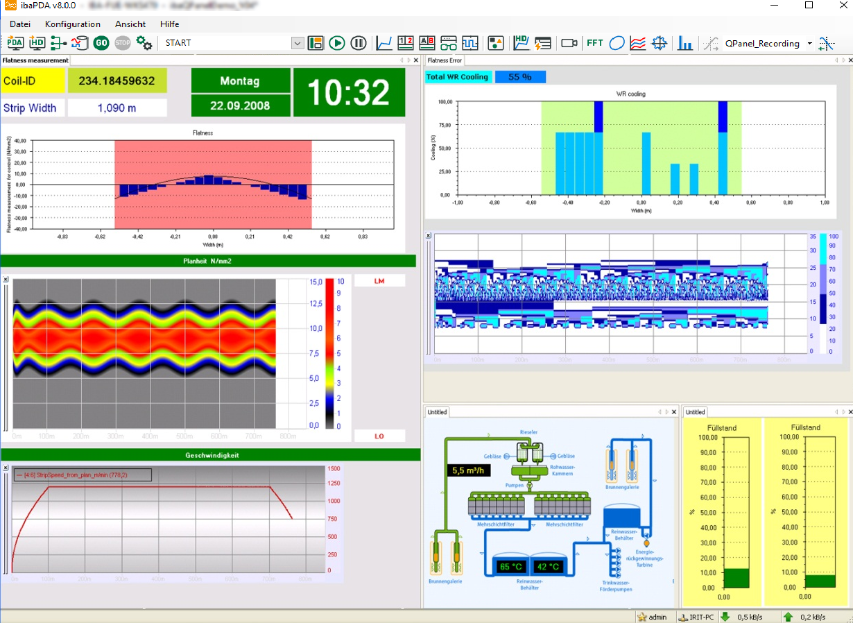
Task: Close the Flatness measurement panel
Action: [x=416, y=60]
